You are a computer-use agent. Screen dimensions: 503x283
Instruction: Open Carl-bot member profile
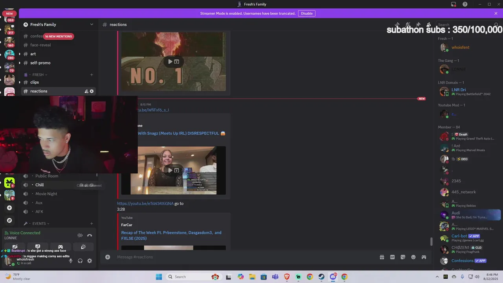tap(470, 238)
